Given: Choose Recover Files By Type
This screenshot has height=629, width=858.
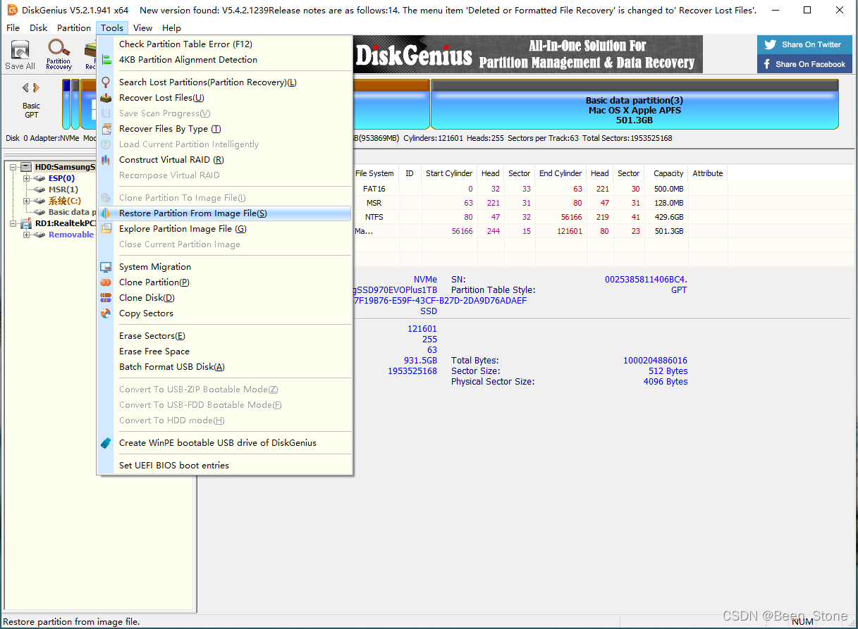Looking at the screenshot, I should point(224,129).
